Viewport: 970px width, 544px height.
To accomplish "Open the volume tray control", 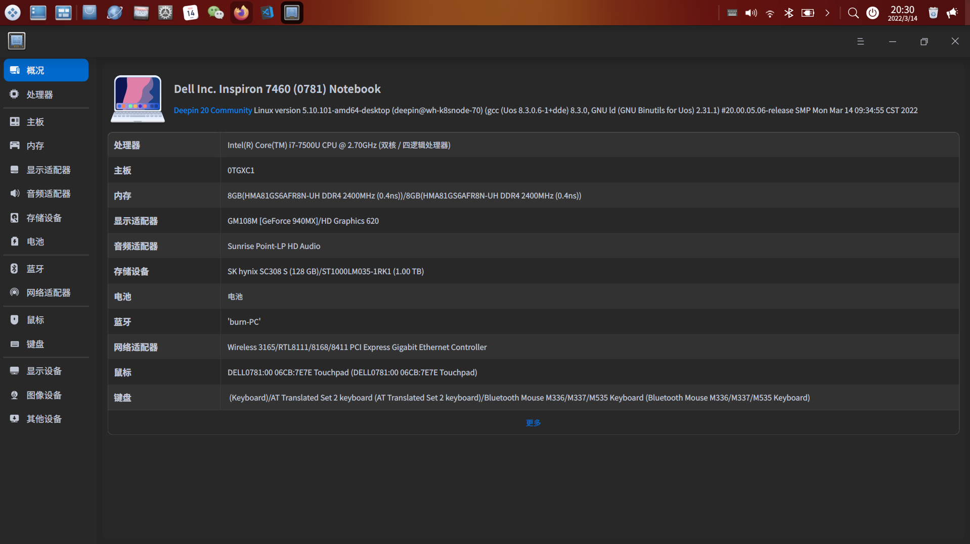I will (x=751, y=13).
